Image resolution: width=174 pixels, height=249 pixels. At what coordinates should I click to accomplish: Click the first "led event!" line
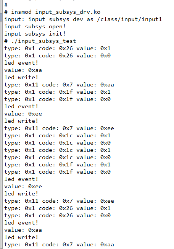(x=21, y=63)
